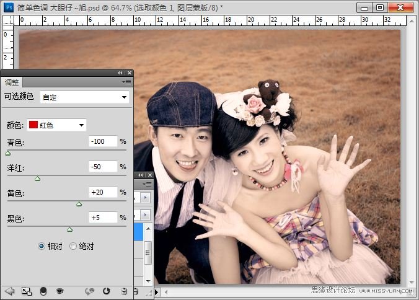This screenshot has height=300, width=419.
Task: Click the upper arrow button in layers panel
Action: click(x=146, y=198)
